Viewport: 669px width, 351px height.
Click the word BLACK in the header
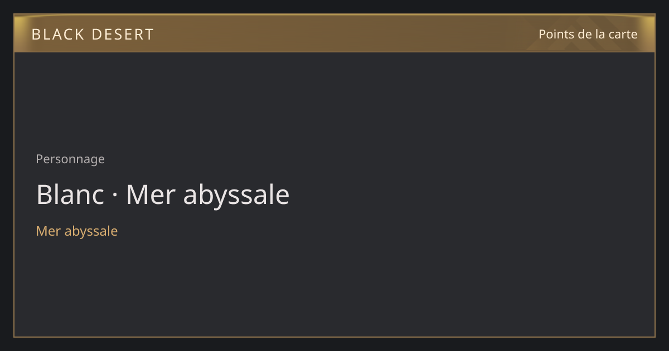57,35
